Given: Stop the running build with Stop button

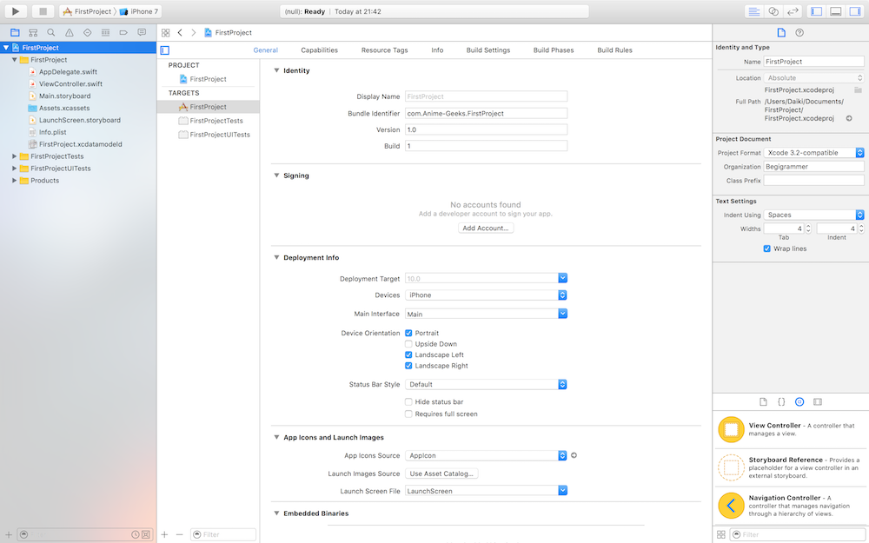Looking at the screenshot, I should [43, 11].
